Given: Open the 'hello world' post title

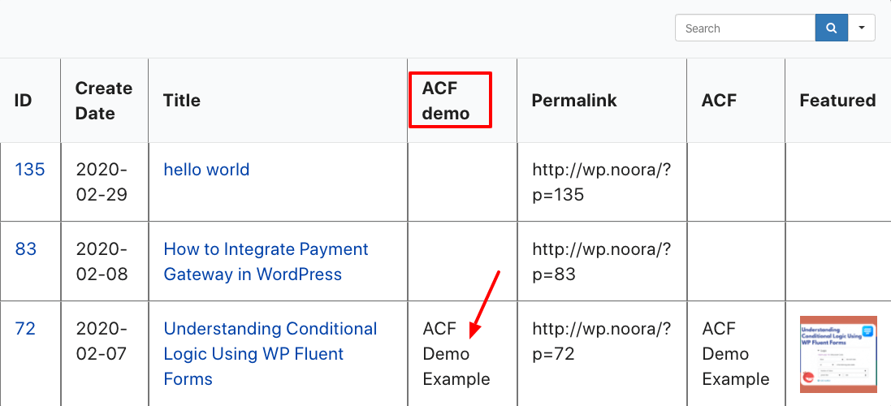Looking at the screenshot, I should pos(206,170).
